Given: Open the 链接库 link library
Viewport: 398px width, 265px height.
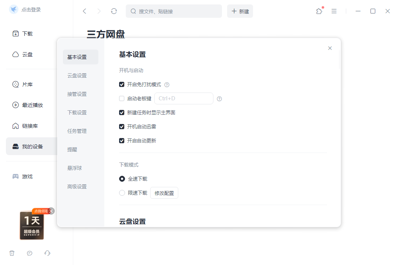Looking at the screenshot, I should click(27, 125).
